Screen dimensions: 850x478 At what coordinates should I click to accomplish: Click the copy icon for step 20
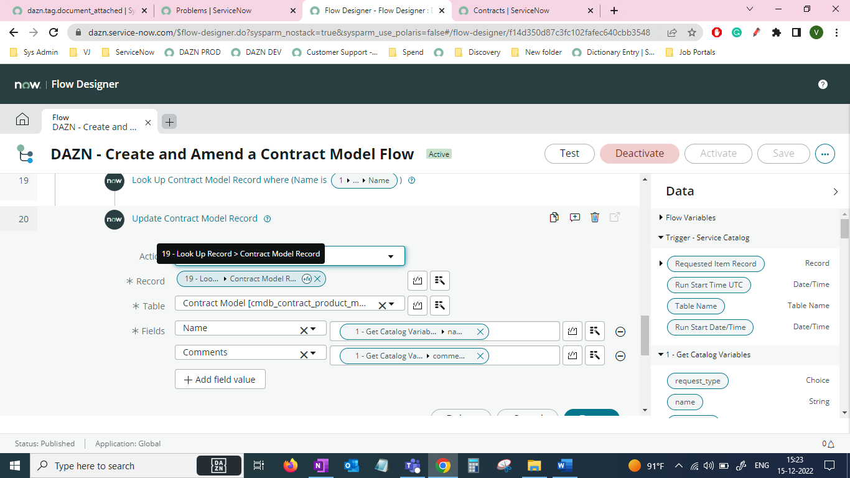[x=554, y=217]
